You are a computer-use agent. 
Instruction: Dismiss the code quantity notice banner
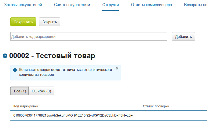coord(117,69)
